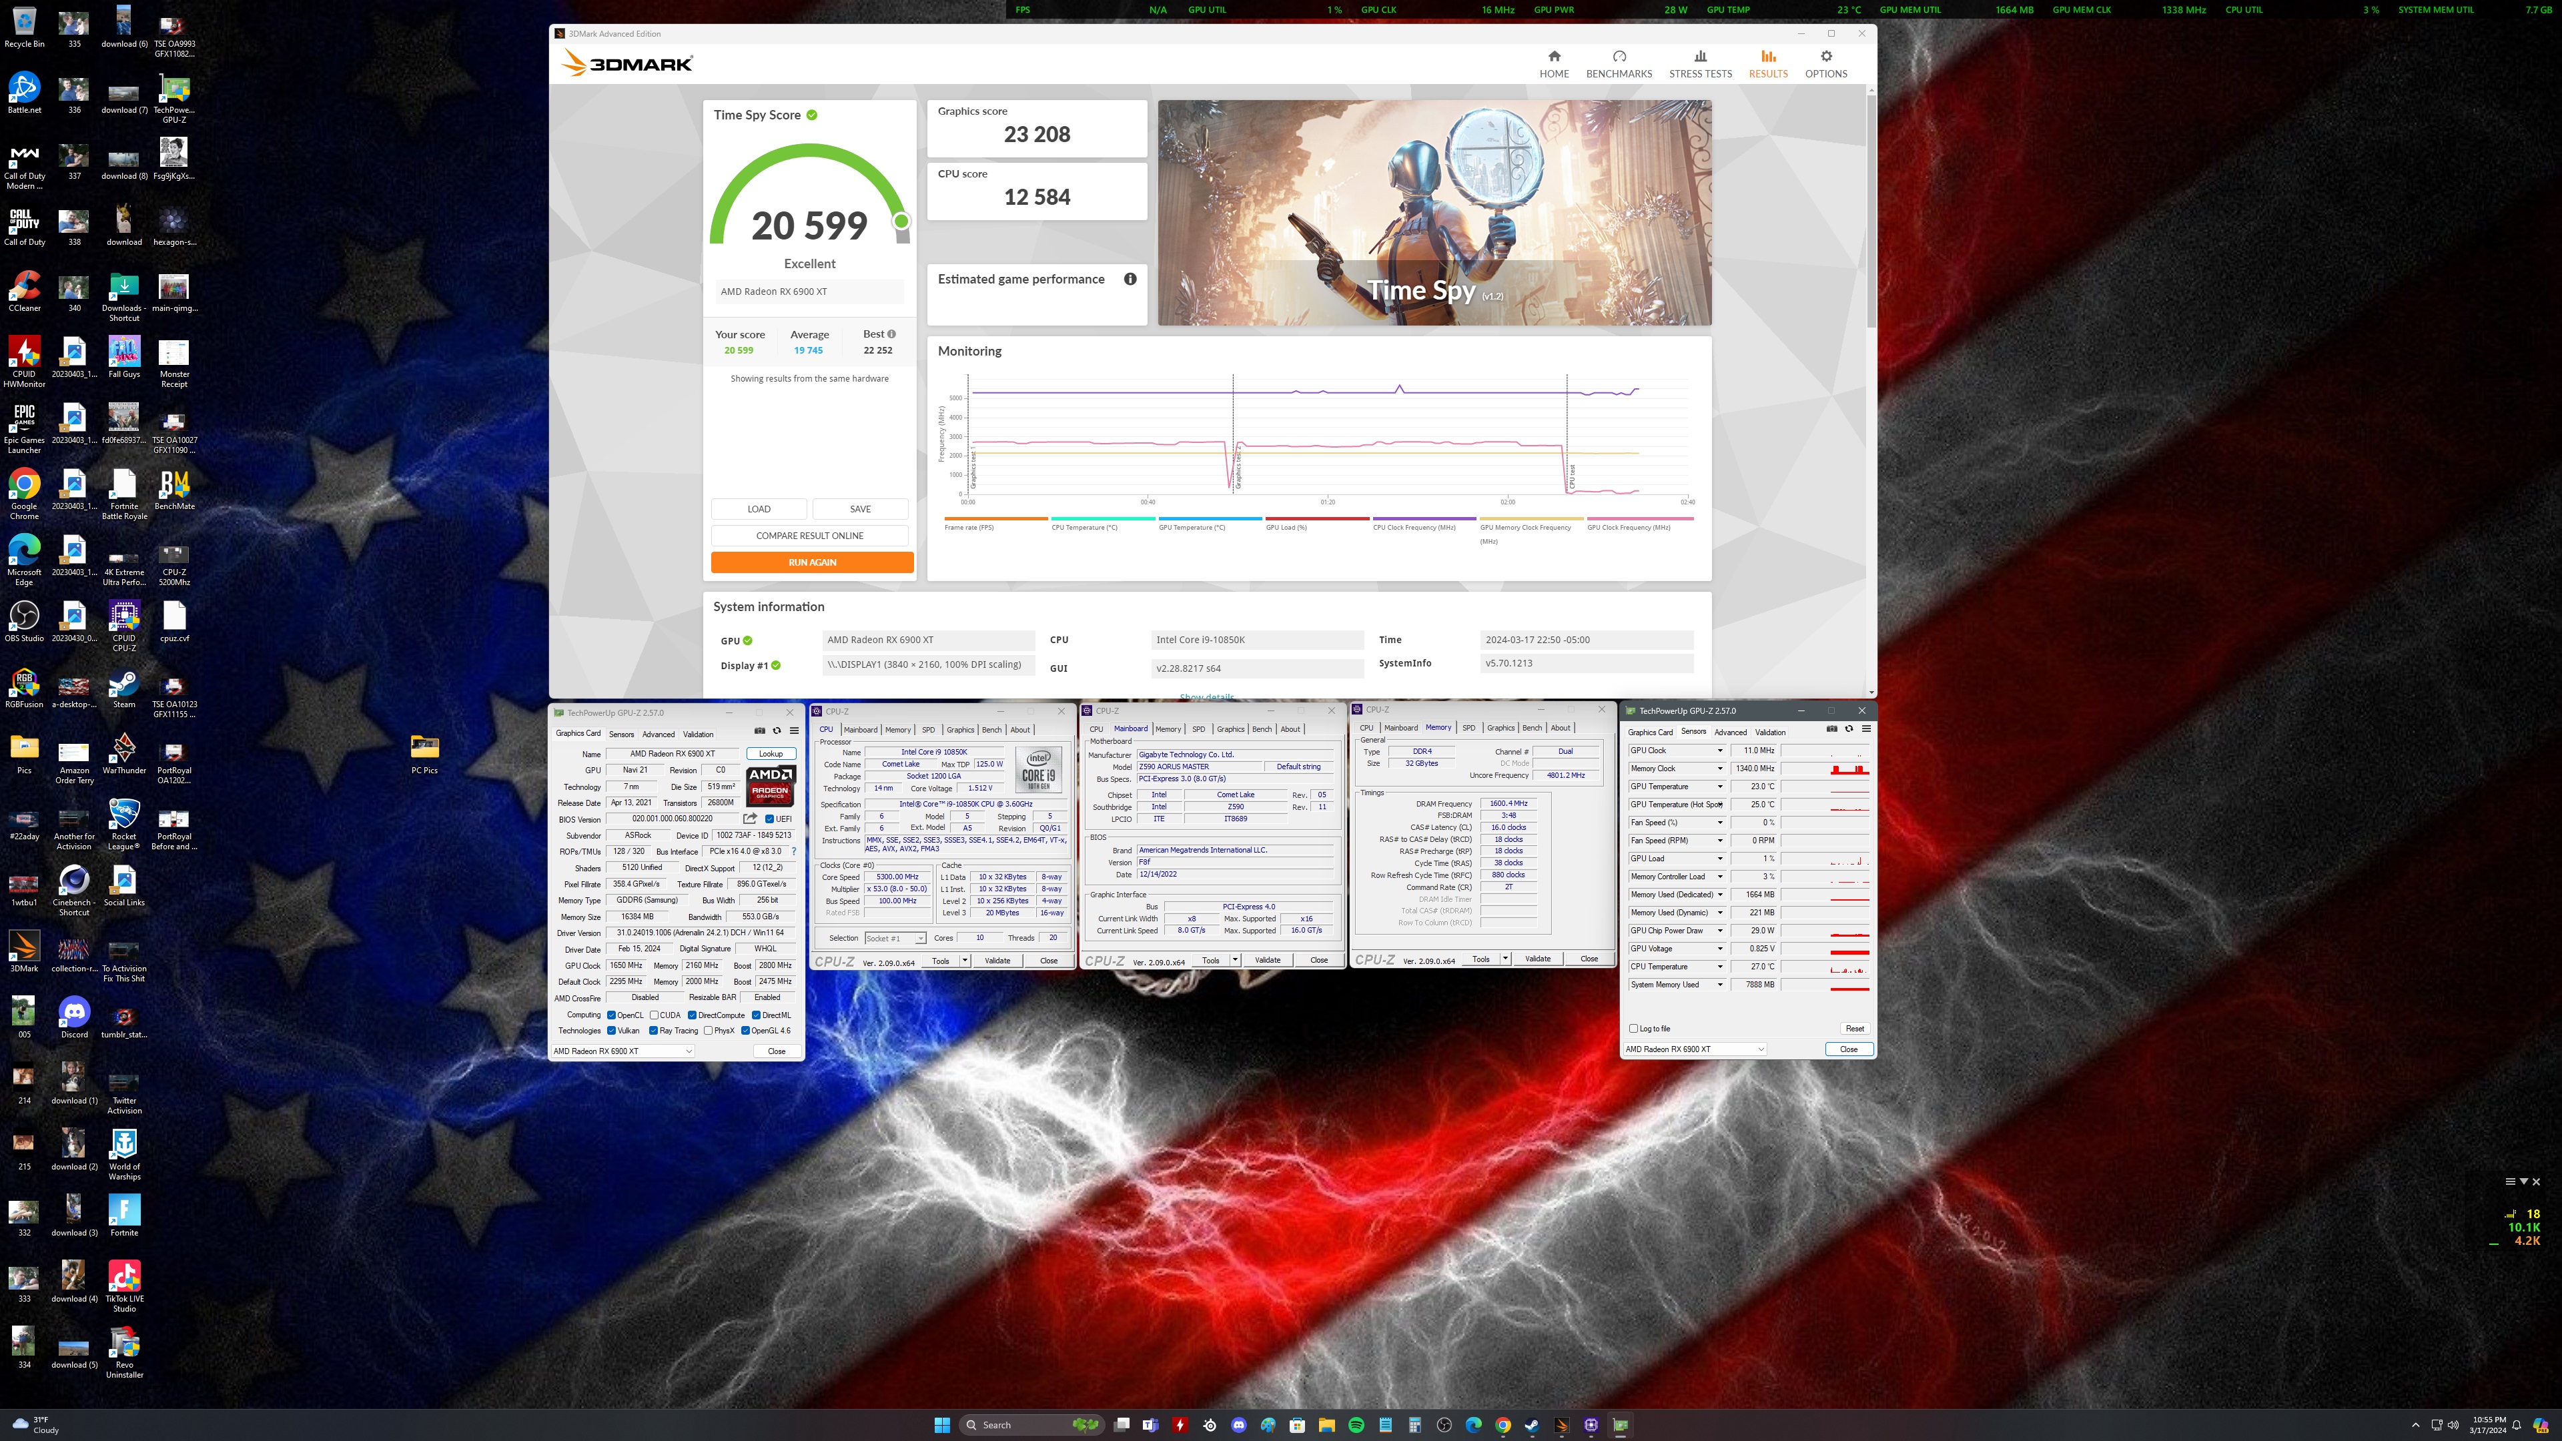Open Spotify from the taskbar
This screenshot has width=2562, height=1441.
click(1356, 1425)
